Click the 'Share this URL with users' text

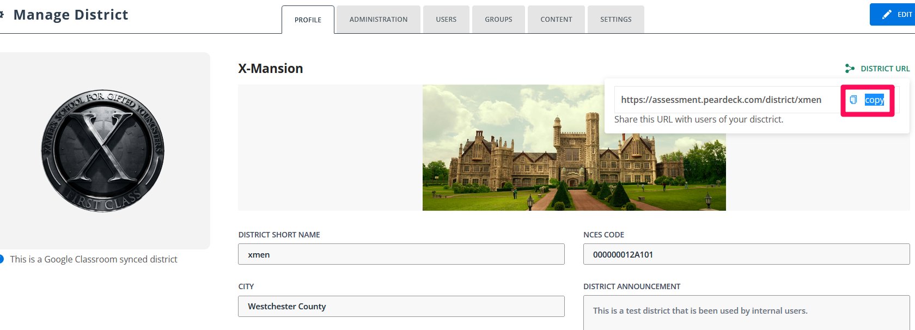[x=699, y=119]
